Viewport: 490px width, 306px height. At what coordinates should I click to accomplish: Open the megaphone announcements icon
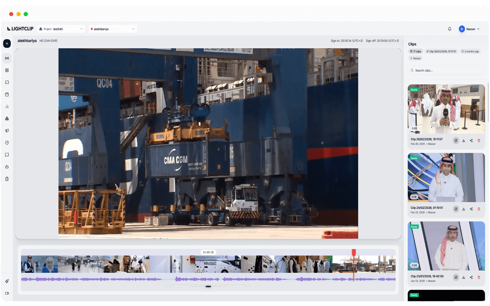7,130
